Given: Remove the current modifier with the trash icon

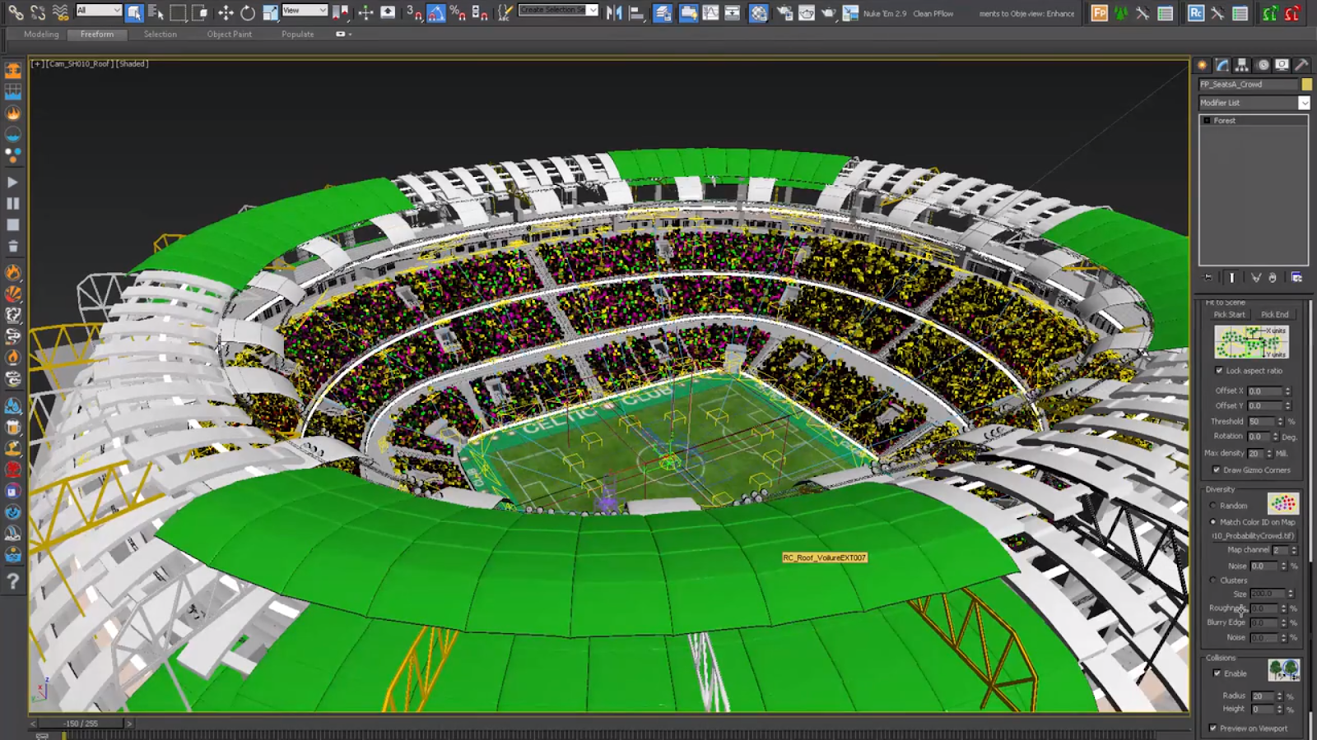Looking at the screenshot, I should (x=1273, y=278).
